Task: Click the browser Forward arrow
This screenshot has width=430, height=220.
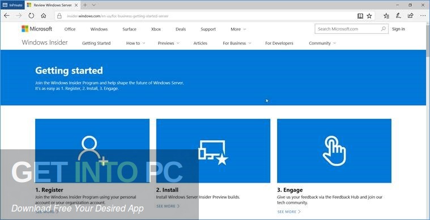Action: (x=19, y=16)
